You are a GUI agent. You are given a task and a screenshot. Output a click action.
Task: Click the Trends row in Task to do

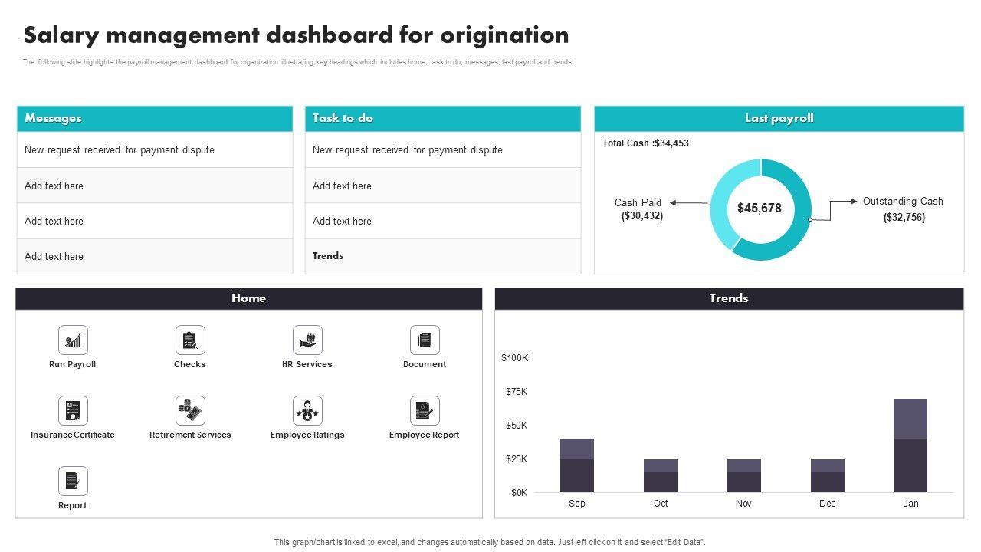[443, 256]
